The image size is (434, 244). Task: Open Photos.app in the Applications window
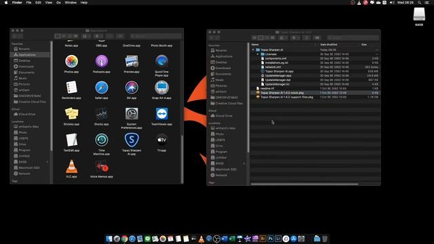71,62
